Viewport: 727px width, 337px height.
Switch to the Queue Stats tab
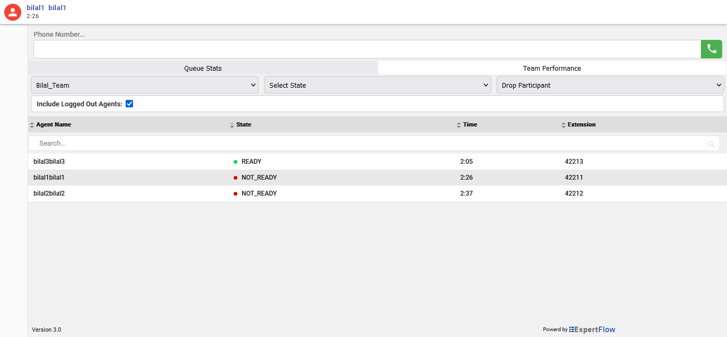pyautogui.click(x=203, y=68)
